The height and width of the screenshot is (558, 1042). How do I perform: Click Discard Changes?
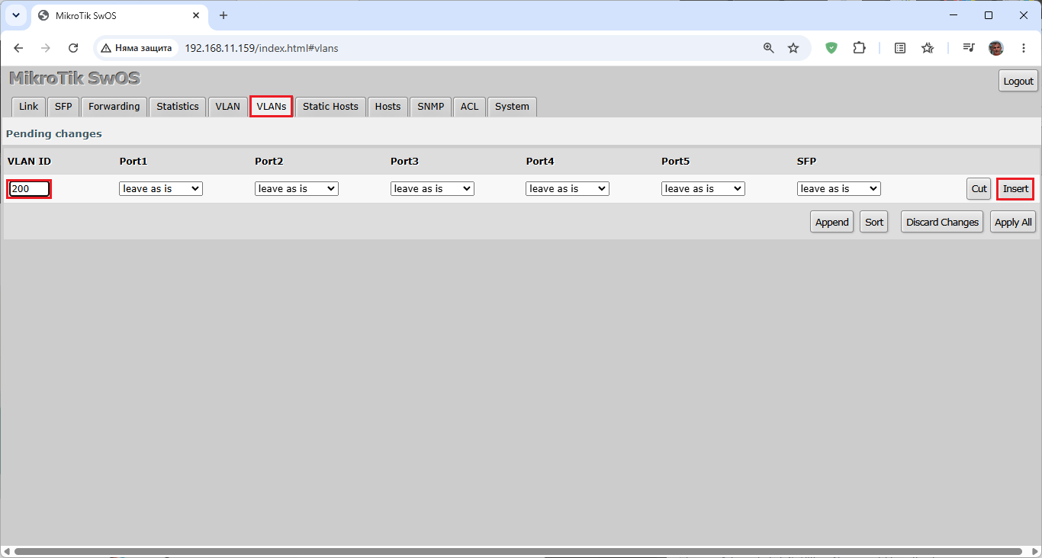pyautogui.click(x=942, y=222)
